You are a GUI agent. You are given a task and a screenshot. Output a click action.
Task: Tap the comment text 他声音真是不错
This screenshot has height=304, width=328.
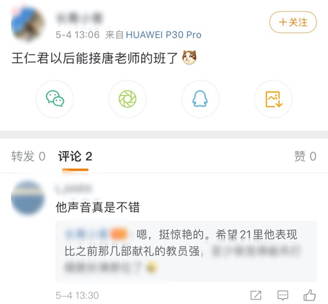coord(98,207)
